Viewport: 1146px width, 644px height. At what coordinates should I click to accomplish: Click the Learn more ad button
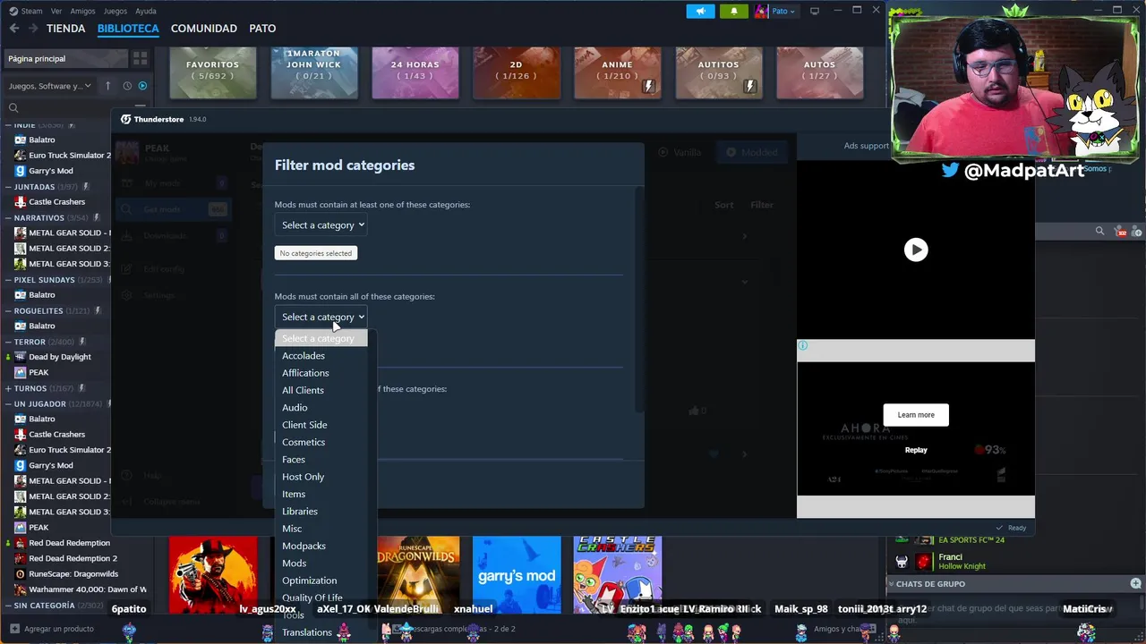click(916, 415)
